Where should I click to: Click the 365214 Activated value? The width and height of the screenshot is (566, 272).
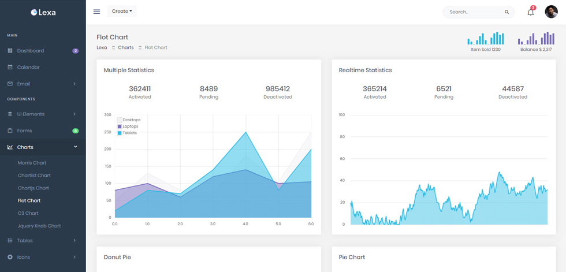click(x=375, y=89)
